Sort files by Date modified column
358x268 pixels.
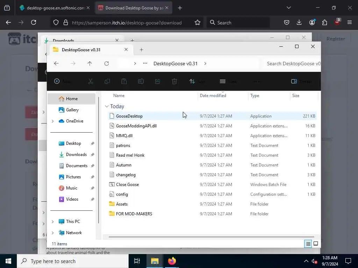pos(213,96)
